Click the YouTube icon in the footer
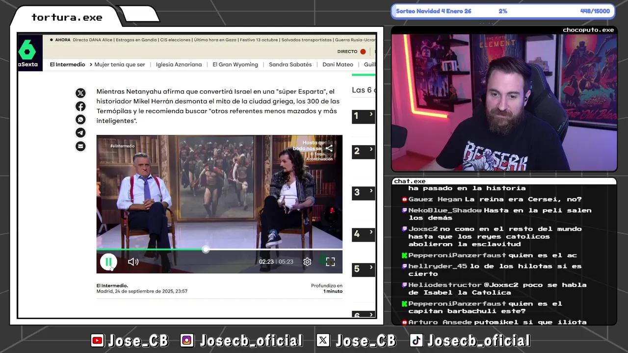 click(x=98, y=340)
